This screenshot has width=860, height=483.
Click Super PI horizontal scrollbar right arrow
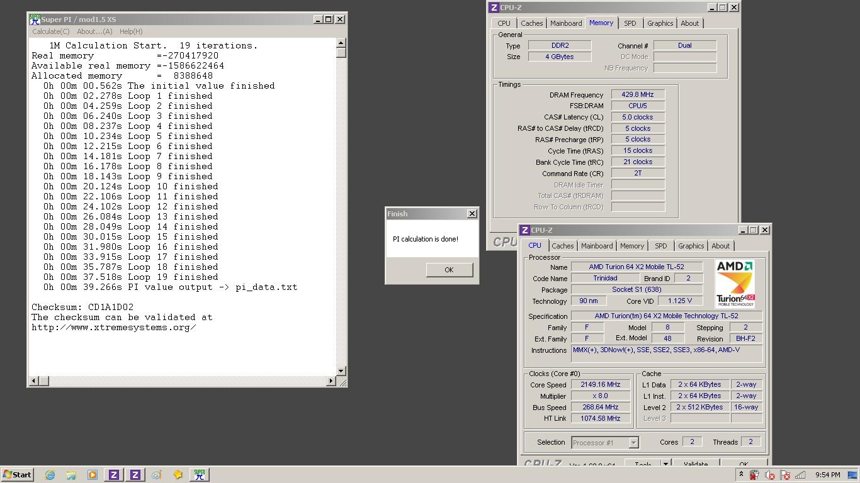(331, 380)
